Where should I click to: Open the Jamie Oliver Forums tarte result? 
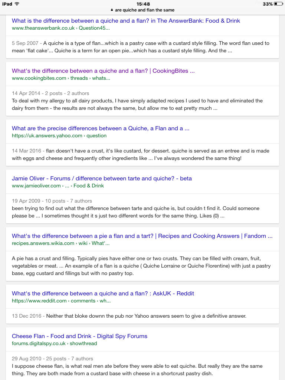(x=102, y=178)
